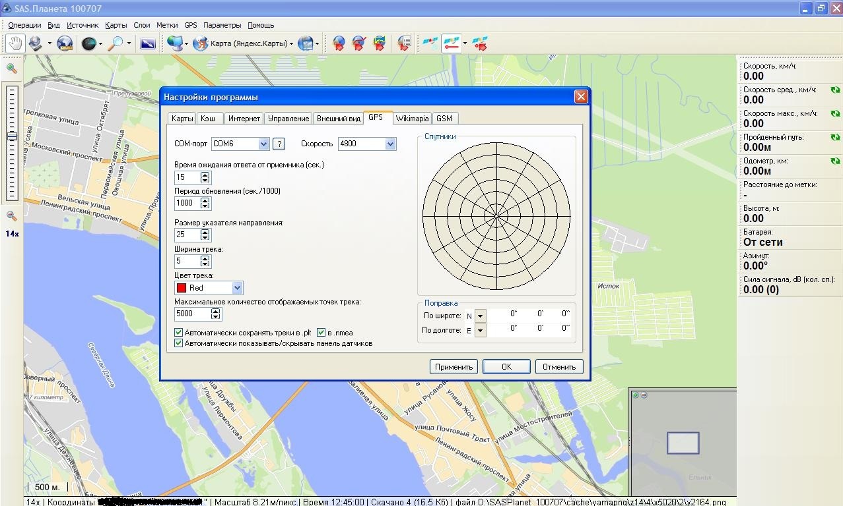Click the satellites polar chart
This screenshot has width=843, height=506.
[496, 215]
